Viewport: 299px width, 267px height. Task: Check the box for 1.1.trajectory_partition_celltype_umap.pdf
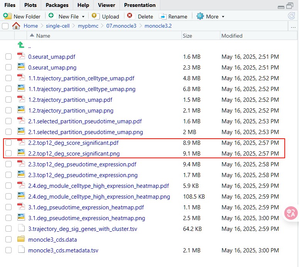click(x=8, y=78)
